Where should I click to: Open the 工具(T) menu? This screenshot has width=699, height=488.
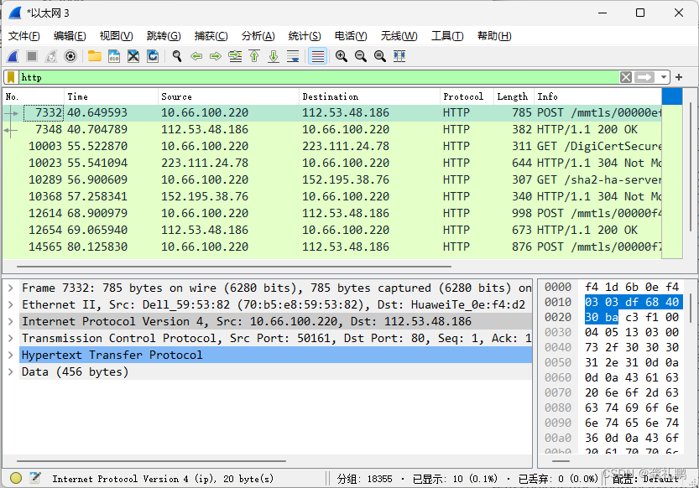click(447, 36)
